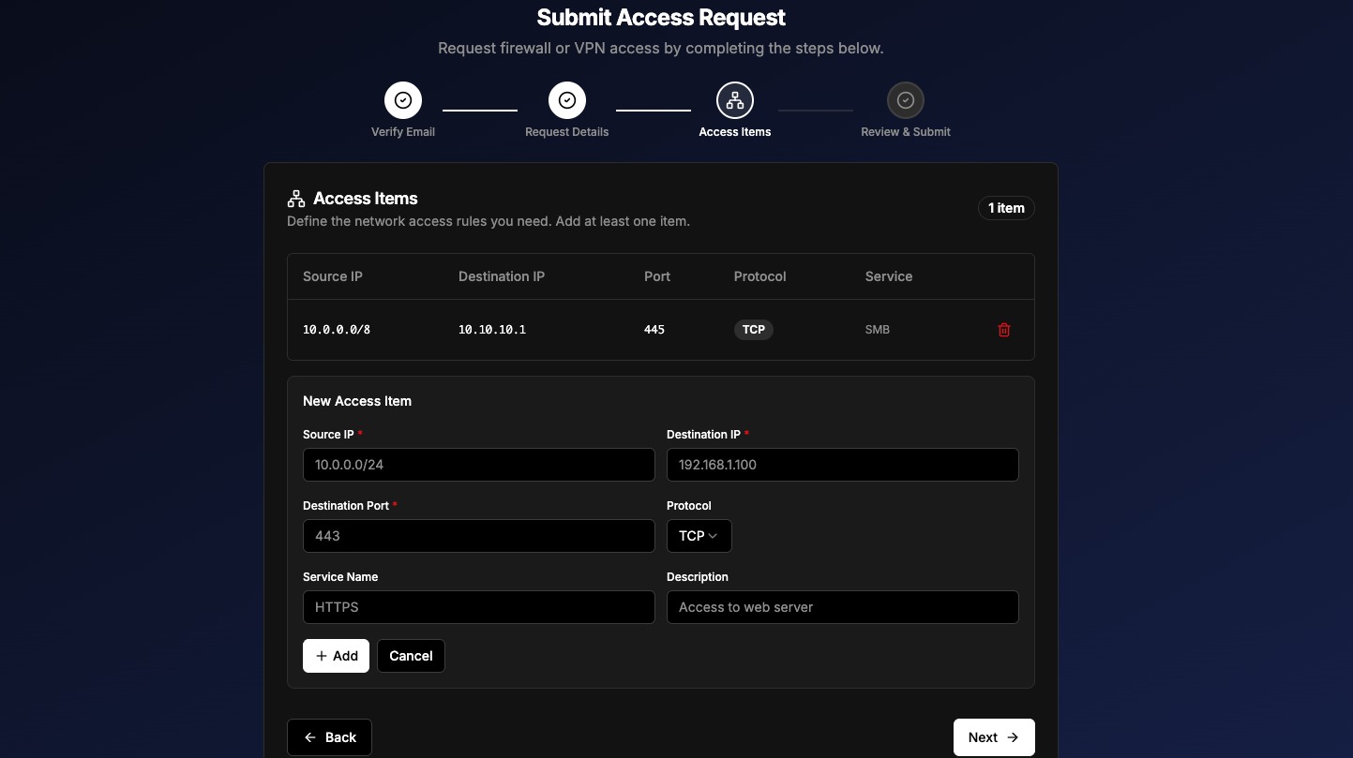Click the network icon beside Access Items heading
Screen dimensions: 1353x758
tap(296, 199)
